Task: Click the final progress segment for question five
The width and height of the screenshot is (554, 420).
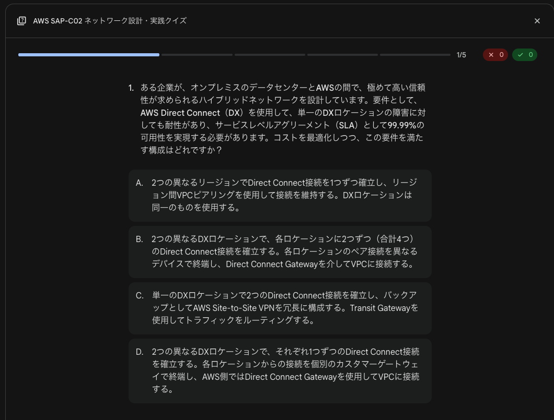Action: click(415, 55)
